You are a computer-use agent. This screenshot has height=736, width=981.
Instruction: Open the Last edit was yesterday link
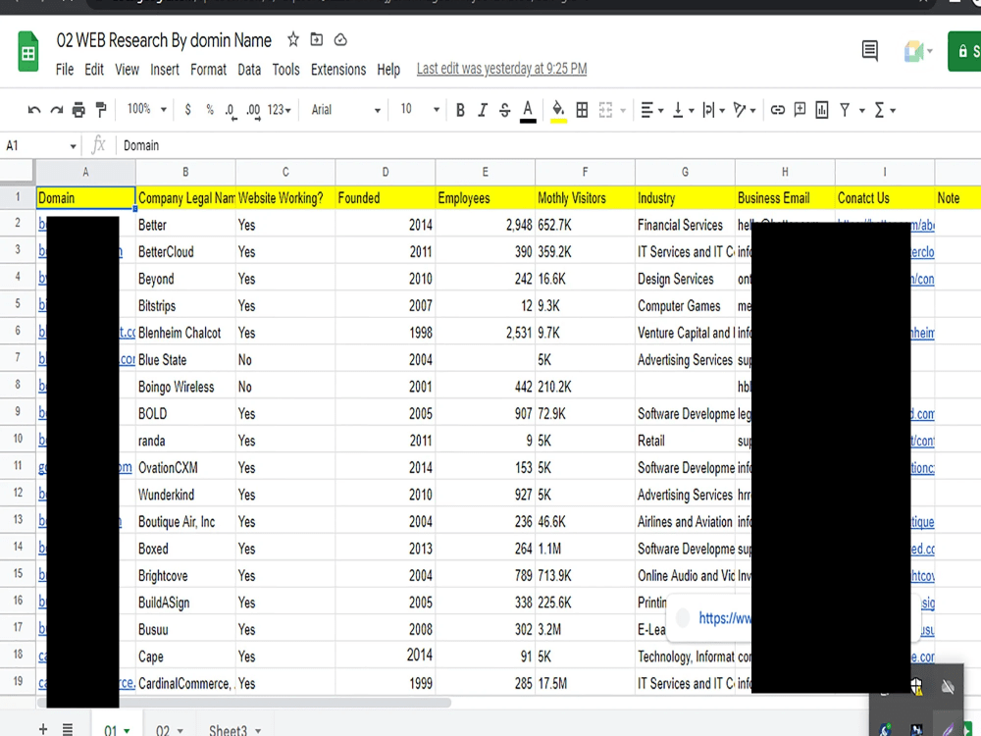point(501,69)
